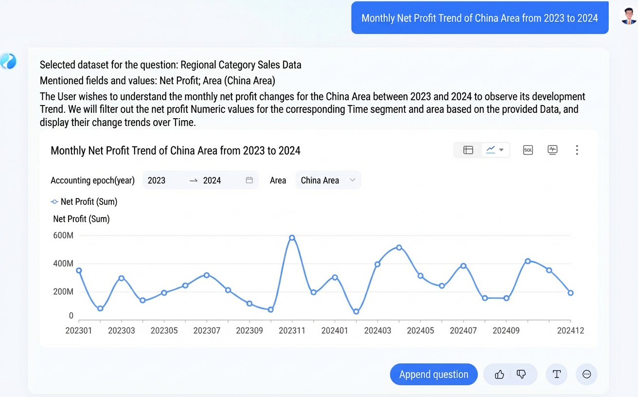The height and width of the screenshot is (397, 638).
Task: Switch to table view icon
Action: [x=468, y=150]
